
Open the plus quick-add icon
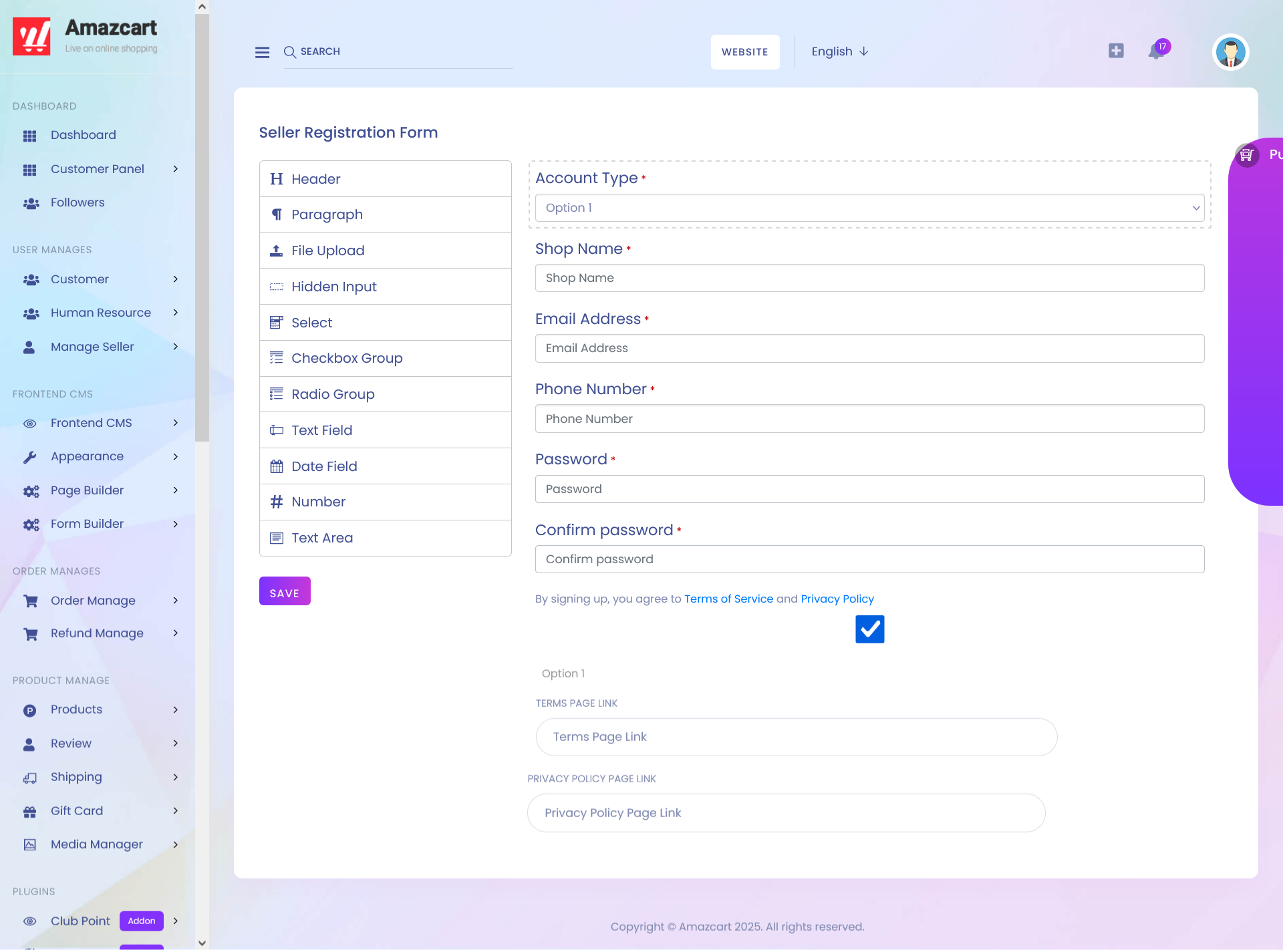point(1116,51)
